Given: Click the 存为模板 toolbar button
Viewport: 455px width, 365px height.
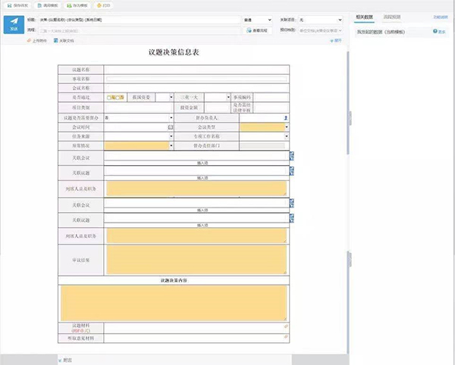Looking at the screenshot, I should [77, 5].
